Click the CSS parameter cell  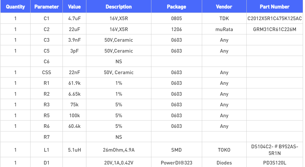47,72
